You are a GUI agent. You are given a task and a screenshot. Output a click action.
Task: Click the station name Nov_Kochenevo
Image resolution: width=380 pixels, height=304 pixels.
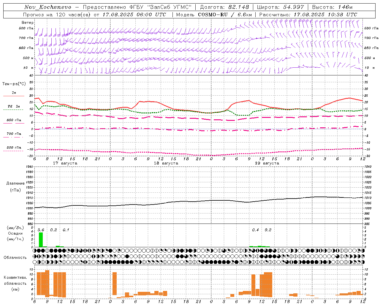pos(48,7)
